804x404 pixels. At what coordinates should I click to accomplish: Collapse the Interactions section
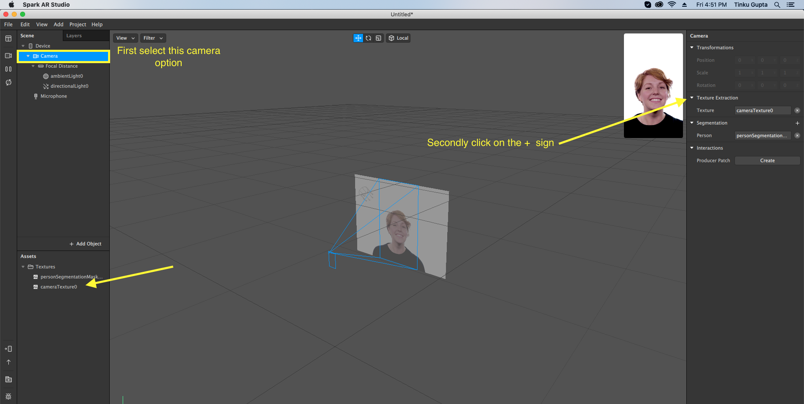coord(692,148)
